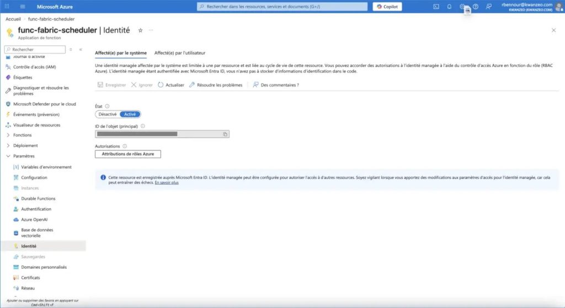Image resolution: width=565 pixels, height=308 pixels.
Task: Open the help question mark icon
Action: [x=476, y=7]
